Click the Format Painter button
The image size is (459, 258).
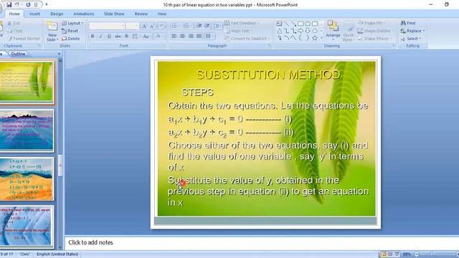(x=24, y=39)
